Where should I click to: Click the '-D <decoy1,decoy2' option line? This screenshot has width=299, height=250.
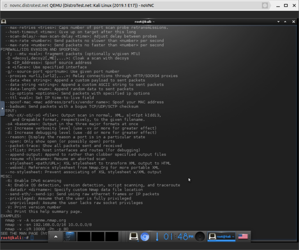click(67, 58)
